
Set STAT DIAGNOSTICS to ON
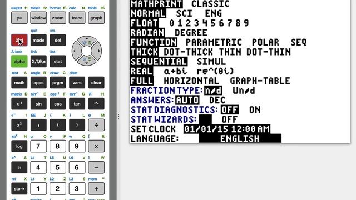255,110
